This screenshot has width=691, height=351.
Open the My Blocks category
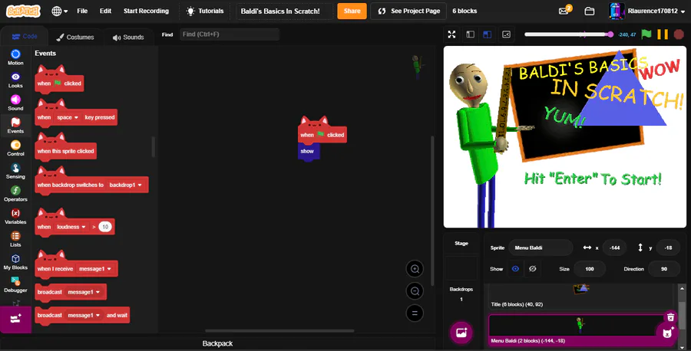click(x=15, y=261)
